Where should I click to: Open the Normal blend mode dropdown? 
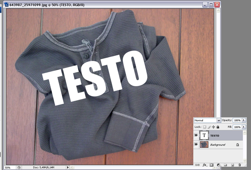click(207, 120)
